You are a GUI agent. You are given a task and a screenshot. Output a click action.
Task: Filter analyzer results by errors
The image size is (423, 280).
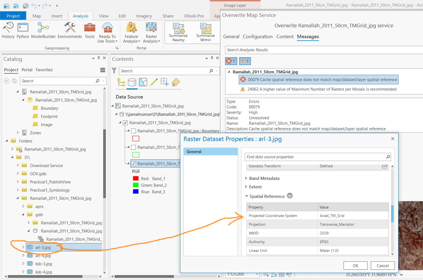click(x=231, y=61)
